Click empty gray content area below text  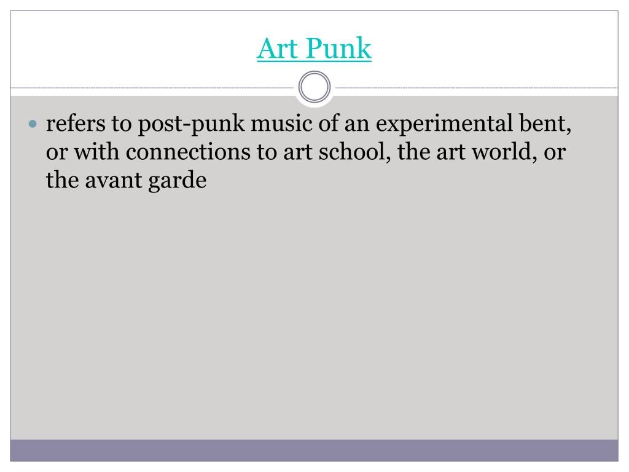314,313
